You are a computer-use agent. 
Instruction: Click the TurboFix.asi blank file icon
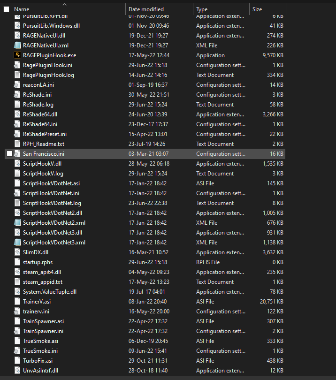[x=17, y=361]
